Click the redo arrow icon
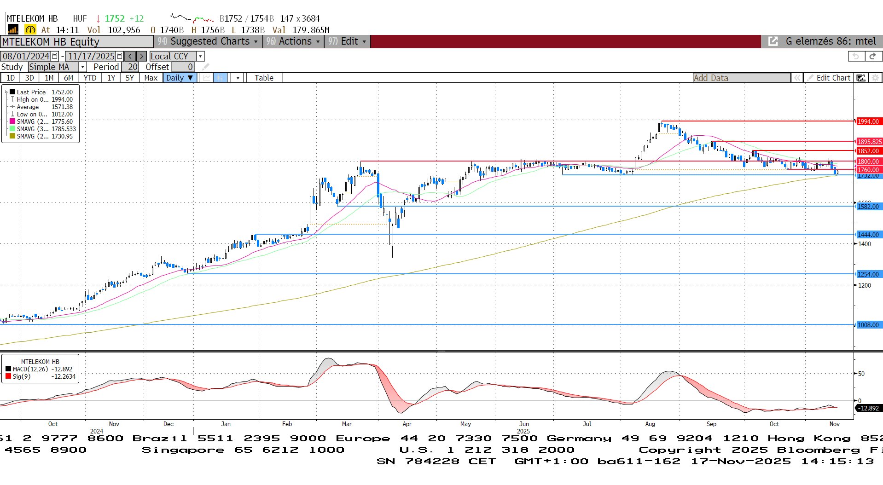The width and height of the screenshot is (883, 485). coord(872,56)
